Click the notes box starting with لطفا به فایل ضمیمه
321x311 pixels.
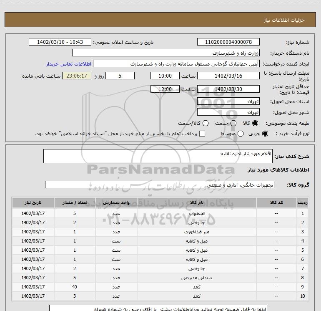[x=158, y=308]
